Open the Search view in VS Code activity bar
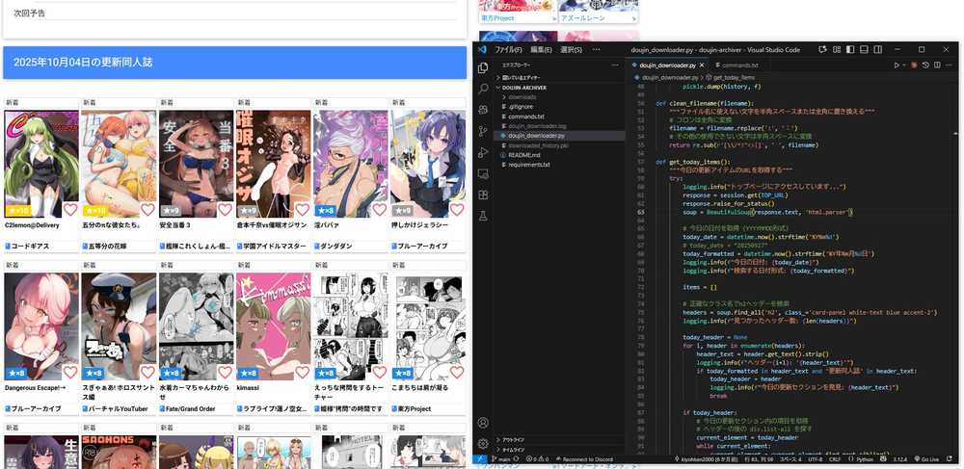Image resolution: width=964 pixels, height=469 pixels. [483, 89]
